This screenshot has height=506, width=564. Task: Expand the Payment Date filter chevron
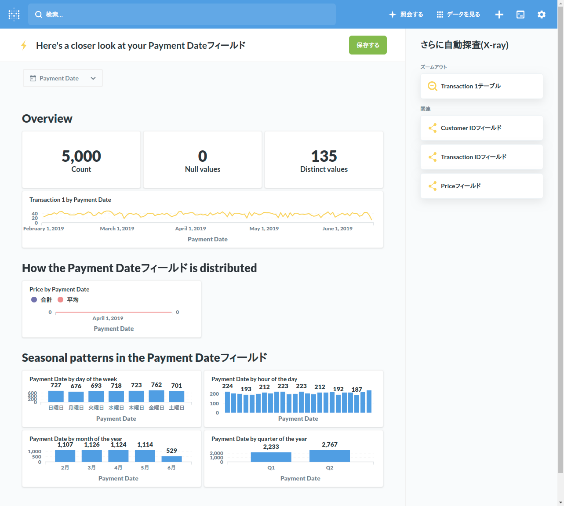click(x=93, y=78)
